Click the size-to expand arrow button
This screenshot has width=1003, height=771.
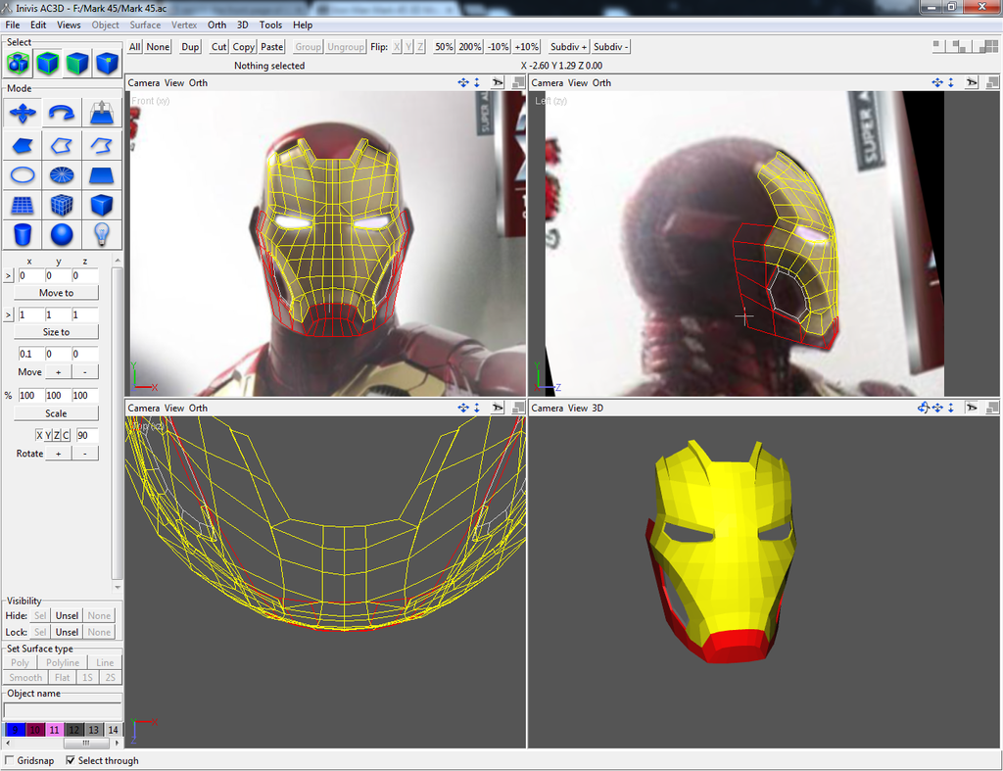(8, 314)
